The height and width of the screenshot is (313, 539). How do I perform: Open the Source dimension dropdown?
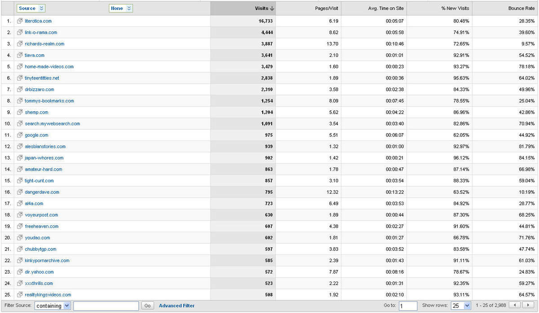click(x=31, y=9)
